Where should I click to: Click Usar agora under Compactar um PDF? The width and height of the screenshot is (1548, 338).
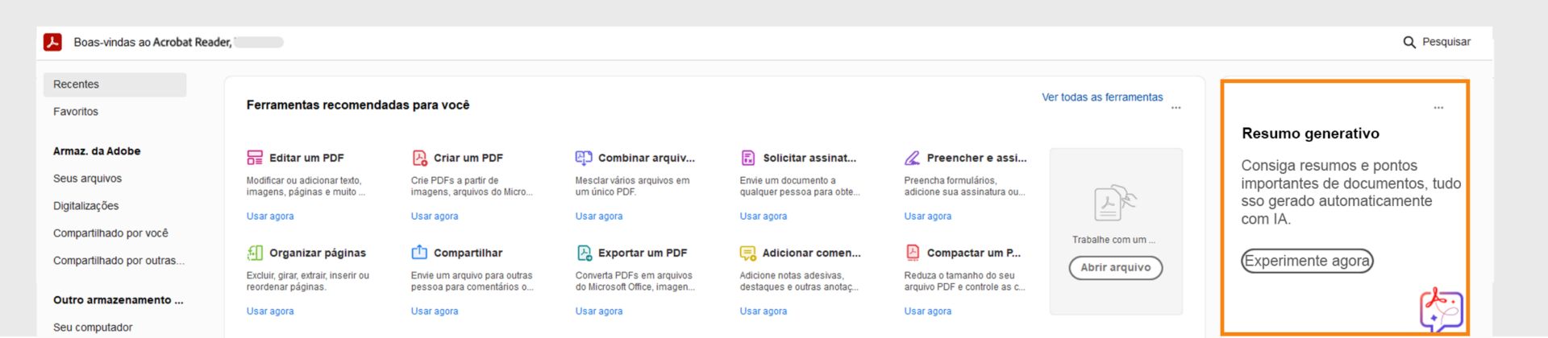(x=928, y=311)
